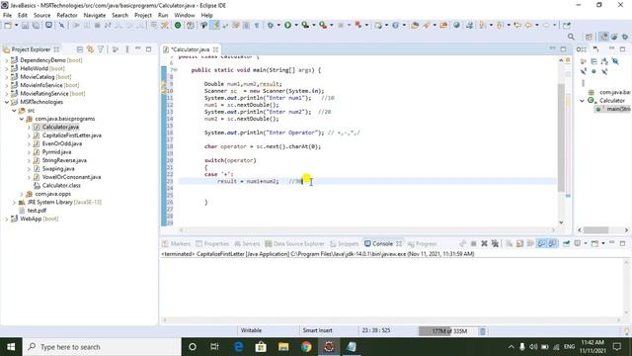Screen dimensions: 632x356
Task: Click the Save All toolbar icon
Action: (36, 25)
